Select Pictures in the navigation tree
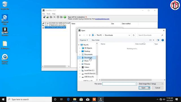 point(87,64)
